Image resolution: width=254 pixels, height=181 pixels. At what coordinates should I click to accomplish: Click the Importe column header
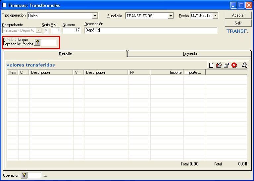pyautogui.click(x=167, y=72)
